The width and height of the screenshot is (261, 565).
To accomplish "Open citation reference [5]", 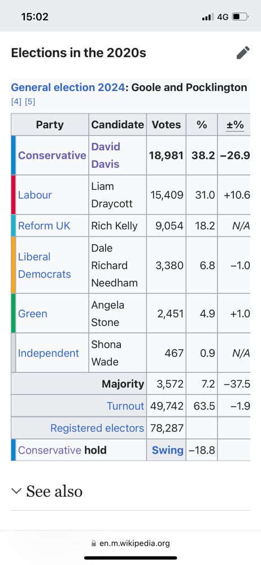I will tap(30, 102).
